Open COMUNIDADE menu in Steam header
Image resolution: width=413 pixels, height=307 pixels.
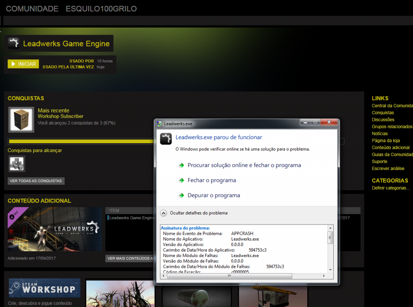tap(32, 9)
